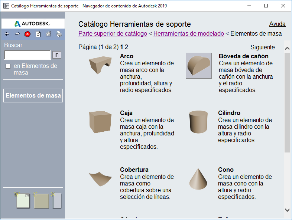This screenshot has height=220, width=292.
Task: Click the 'Cobertura' title text
Action: [134, 170]
